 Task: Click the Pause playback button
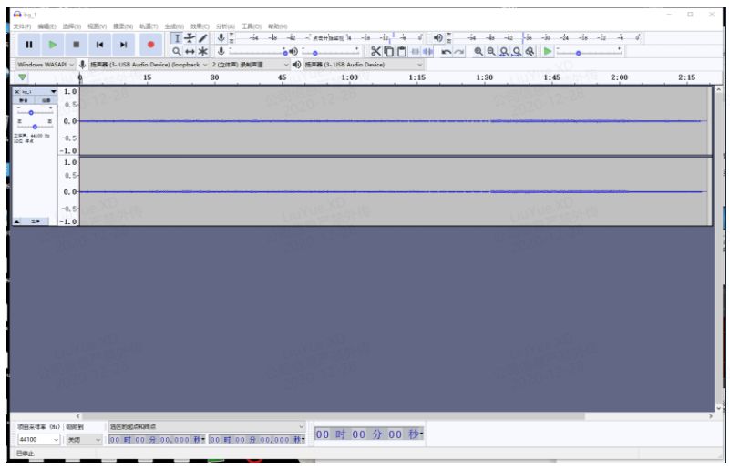click(29, 45)
